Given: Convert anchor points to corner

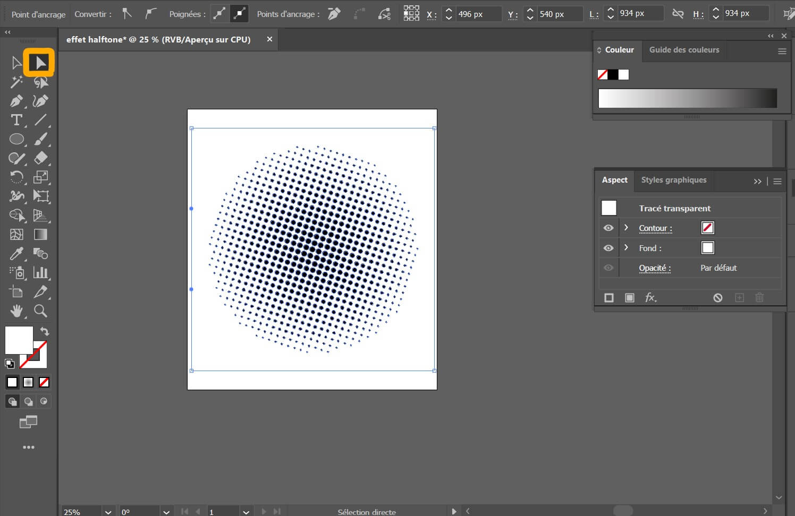Looking at the screenshot, I should click(127, 14).
